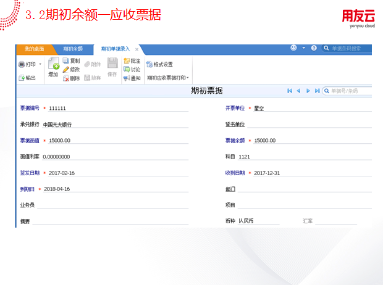Click the 票据编号 field with 111111
This screenshot has height=285, width=383.
tap(118, 108)
